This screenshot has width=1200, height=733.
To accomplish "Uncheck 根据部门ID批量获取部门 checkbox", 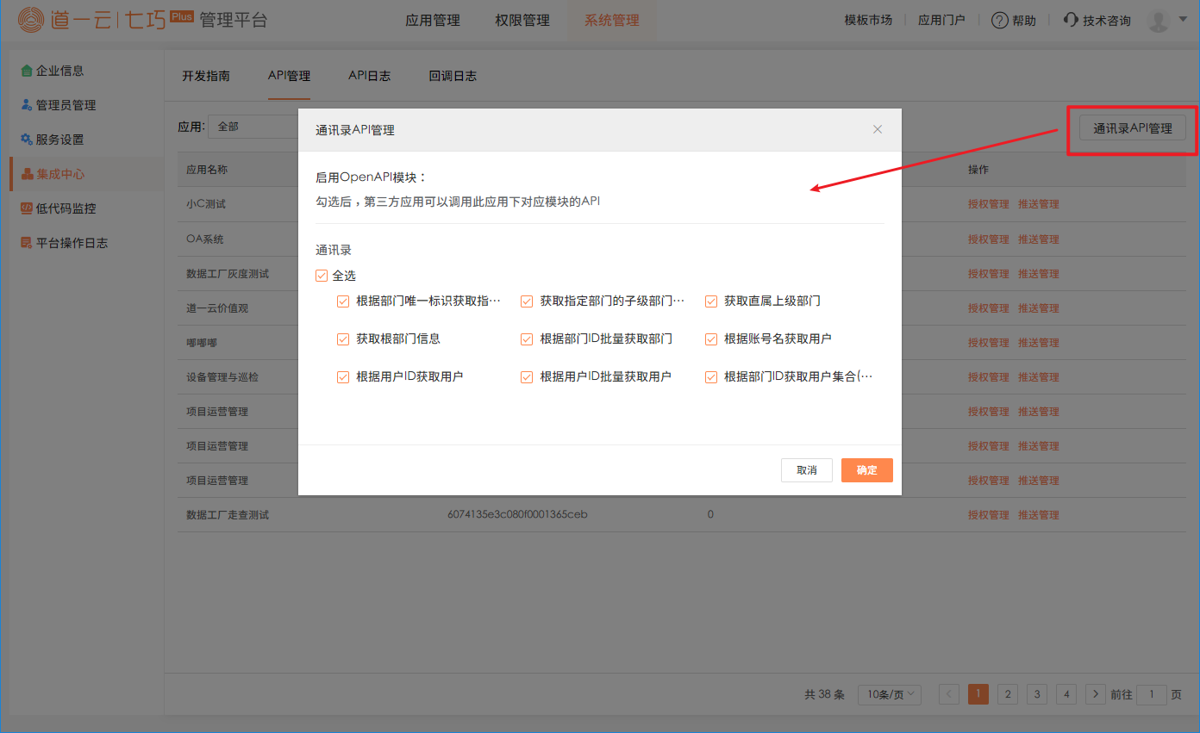I will pyautogui.click(x=527, y=339).
